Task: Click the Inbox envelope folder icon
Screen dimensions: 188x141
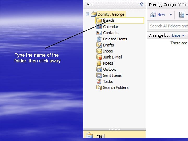Action: pyautogui.click(x=99, y=51)
